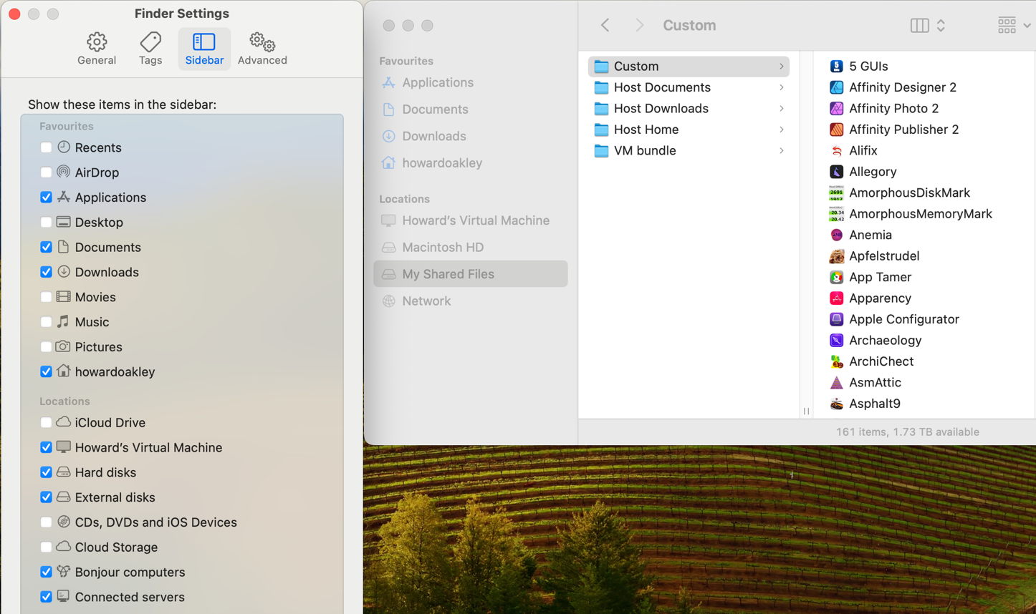Click the back navigation arrow

[605, 24]
